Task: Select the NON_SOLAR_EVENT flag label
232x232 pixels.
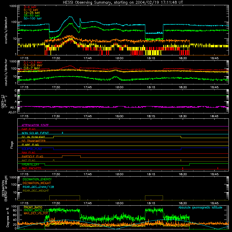Action: [x=35, y=133]
